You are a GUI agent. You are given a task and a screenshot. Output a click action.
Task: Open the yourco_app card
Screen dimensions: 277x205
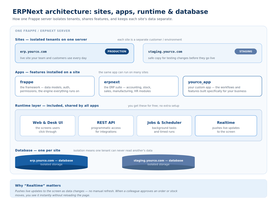click(x=222, y=86)
